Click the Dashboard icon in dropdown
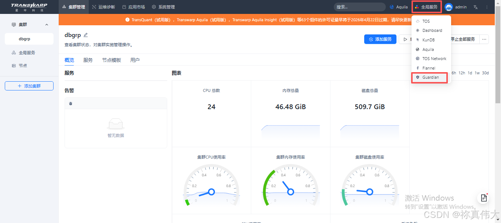Viewport: 501px width, 223px height. pos(418,30)
